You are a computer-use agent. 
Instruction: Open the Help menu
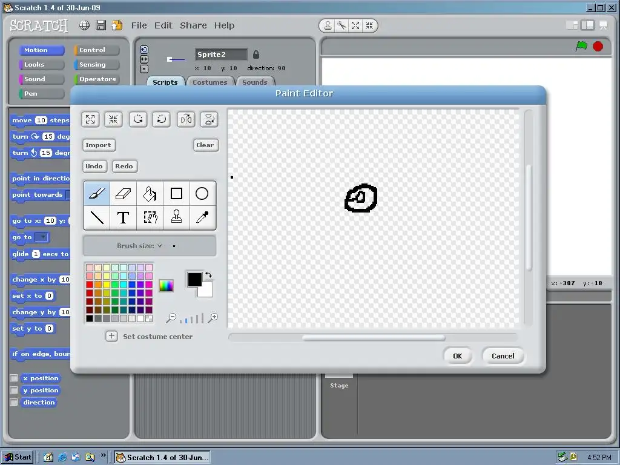point(224,25)
